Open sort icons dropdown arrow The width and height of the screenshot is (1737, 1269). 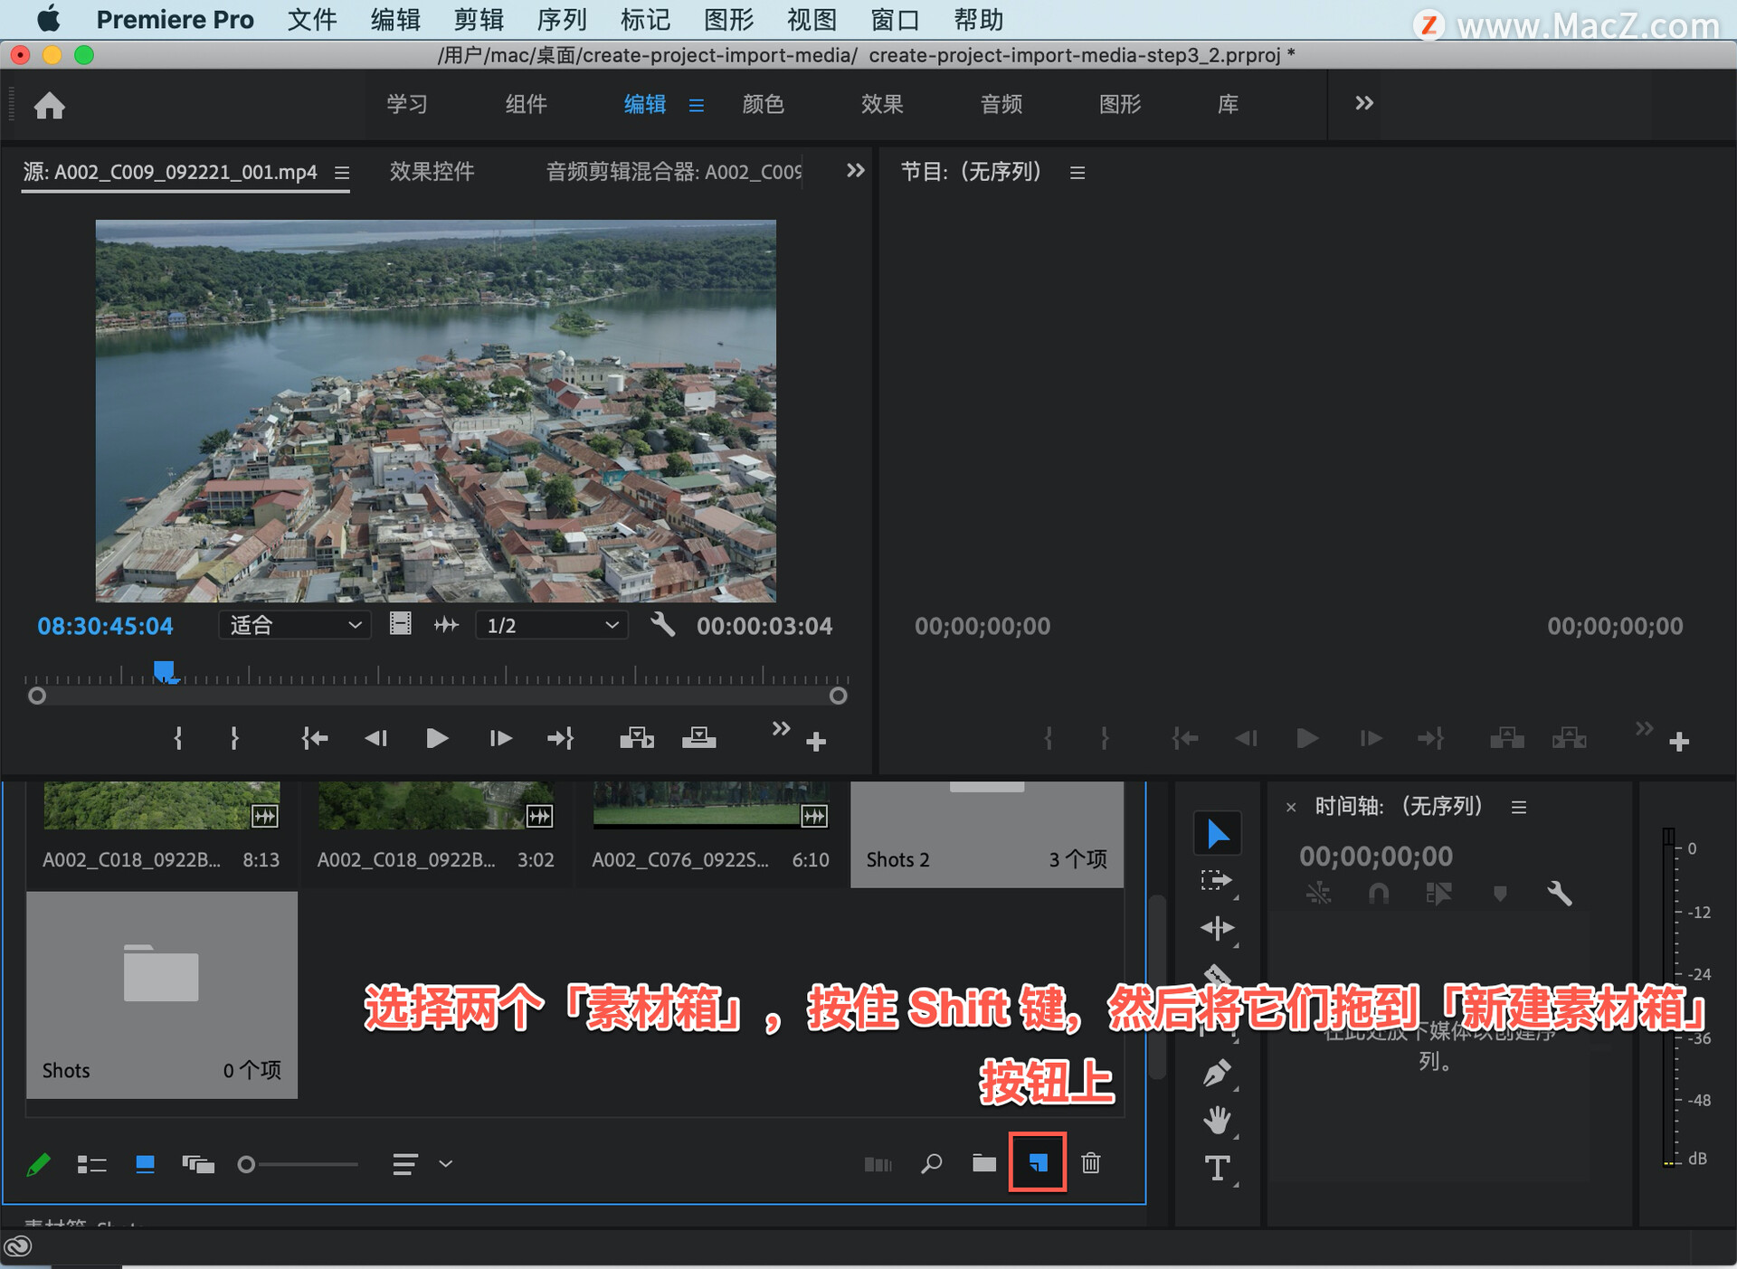tap(445, 1164)
